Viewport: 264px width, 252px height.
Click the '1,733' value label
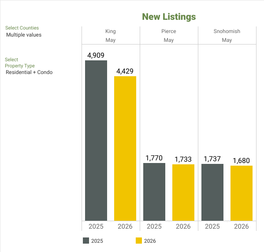click(x=183, y=159)
